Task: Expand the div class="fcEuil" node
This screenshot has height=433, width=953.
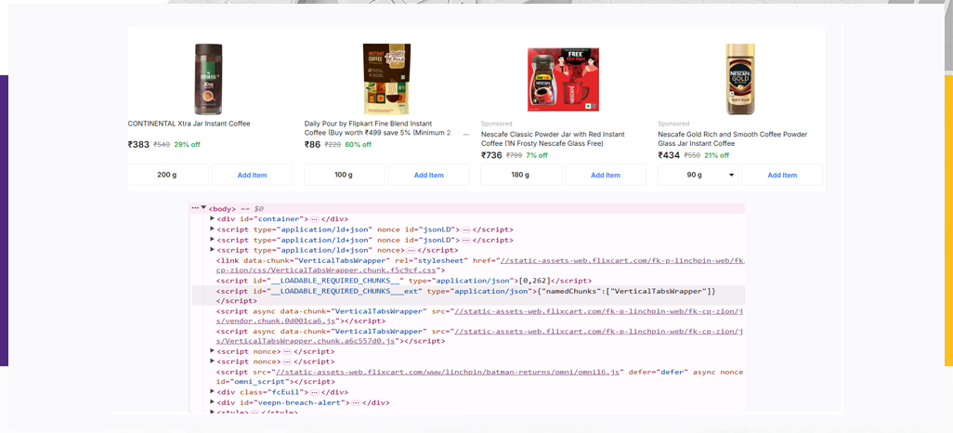Action: click(213, 392)
